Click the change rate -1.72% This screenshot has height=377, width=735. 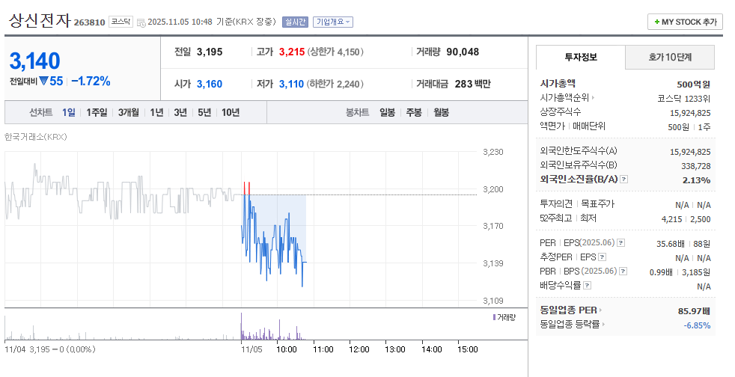[x=91, y=81]
